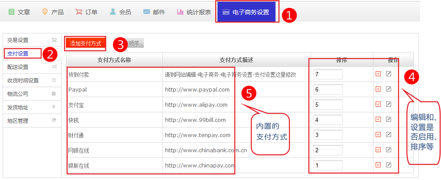
Task: Toggle the enable checkbox for Paypal
Action: click(x=378, y=89)
